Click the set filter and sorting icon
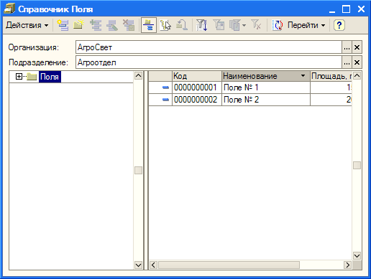The width and height of the screenshot is (371, 279). 201,25
